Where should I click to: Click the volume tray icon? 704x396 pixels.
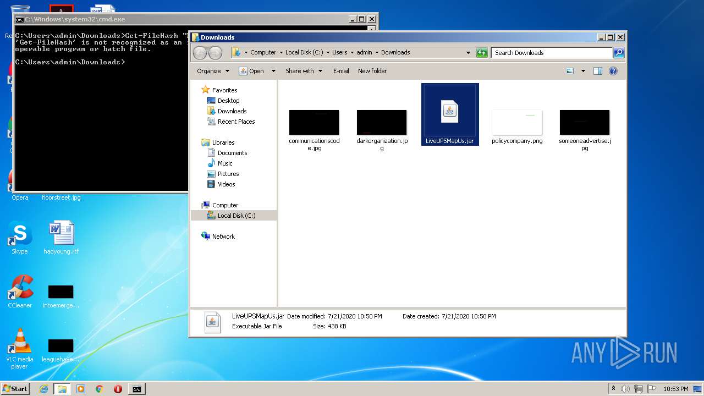pos(625,389)
